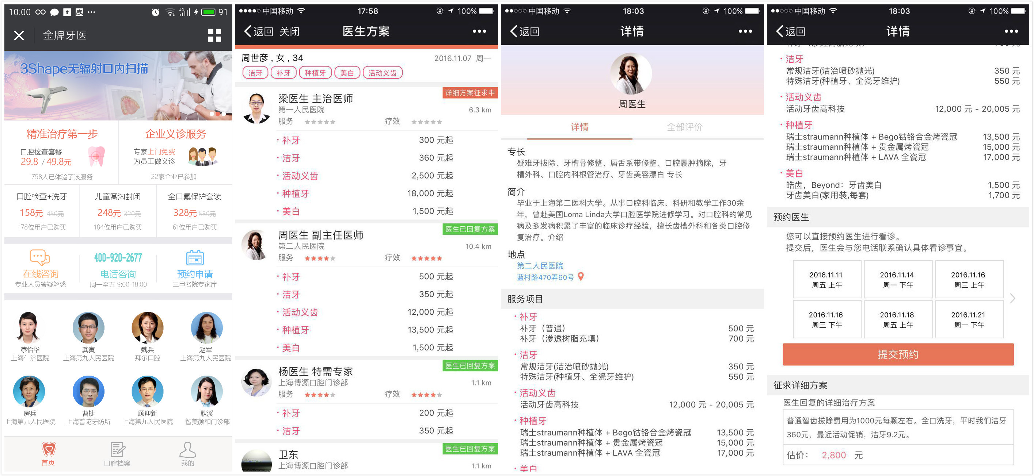
Task: Tap 关闭 in the 医生方案 header
Action: click(x=289, y=31)
